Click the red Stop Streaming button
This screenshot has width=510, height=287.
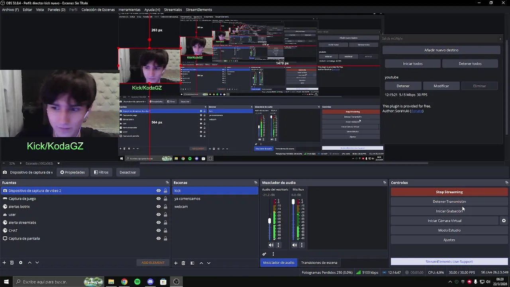pos(449,192)
